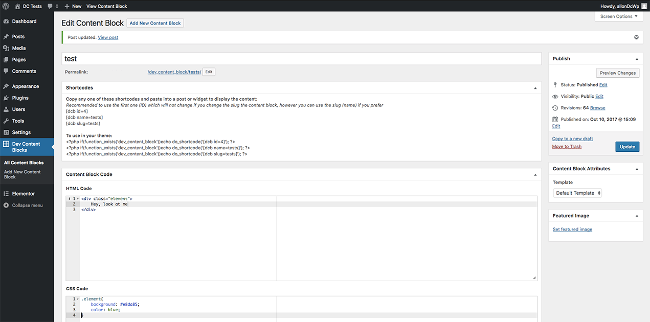This screenshot has width=650, height=322.
Task: Toggle the Content Block Code panel arrow
Action: [535, 175]
